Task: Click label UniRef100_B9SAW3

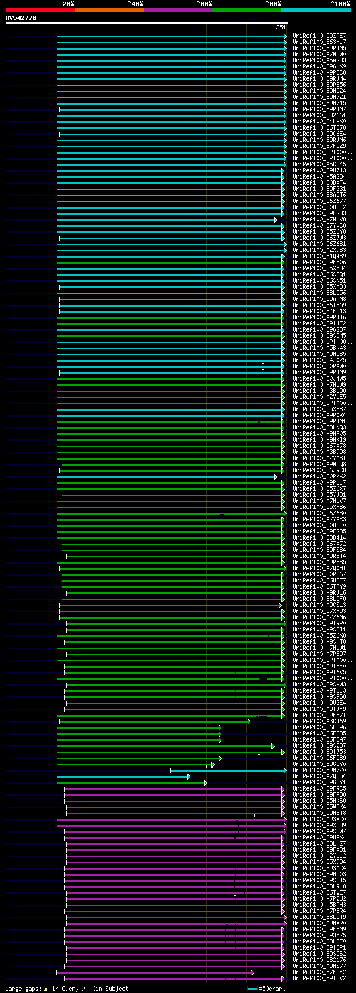Action: (319, 684)
